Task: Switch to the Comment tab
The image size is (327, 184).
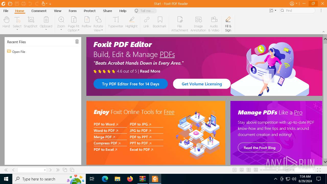Action: click(x=39, y=11)
